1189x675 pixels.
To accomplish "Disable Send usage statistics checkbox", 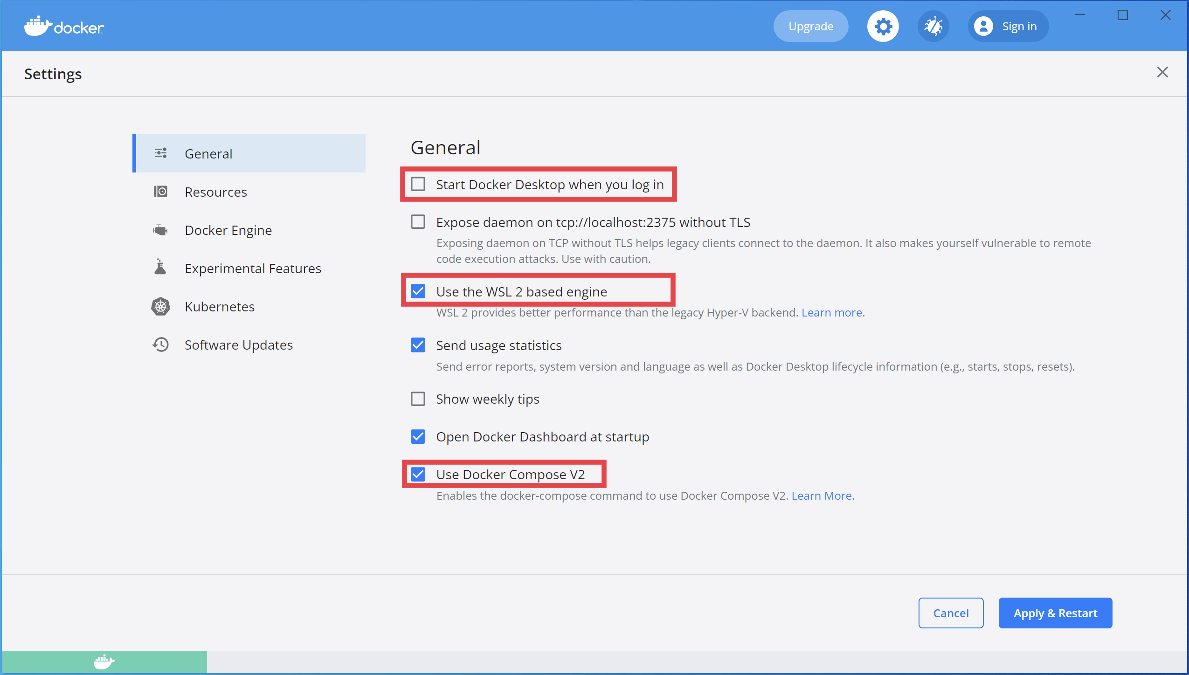I will tap(418, 345).
